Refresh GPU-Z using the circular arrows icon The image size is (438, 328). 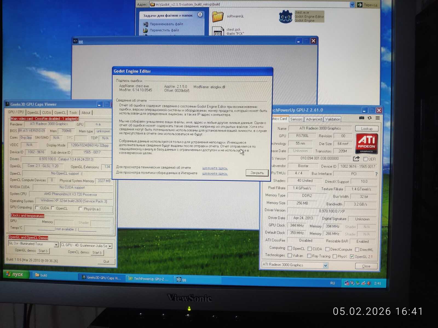point(370,118)
